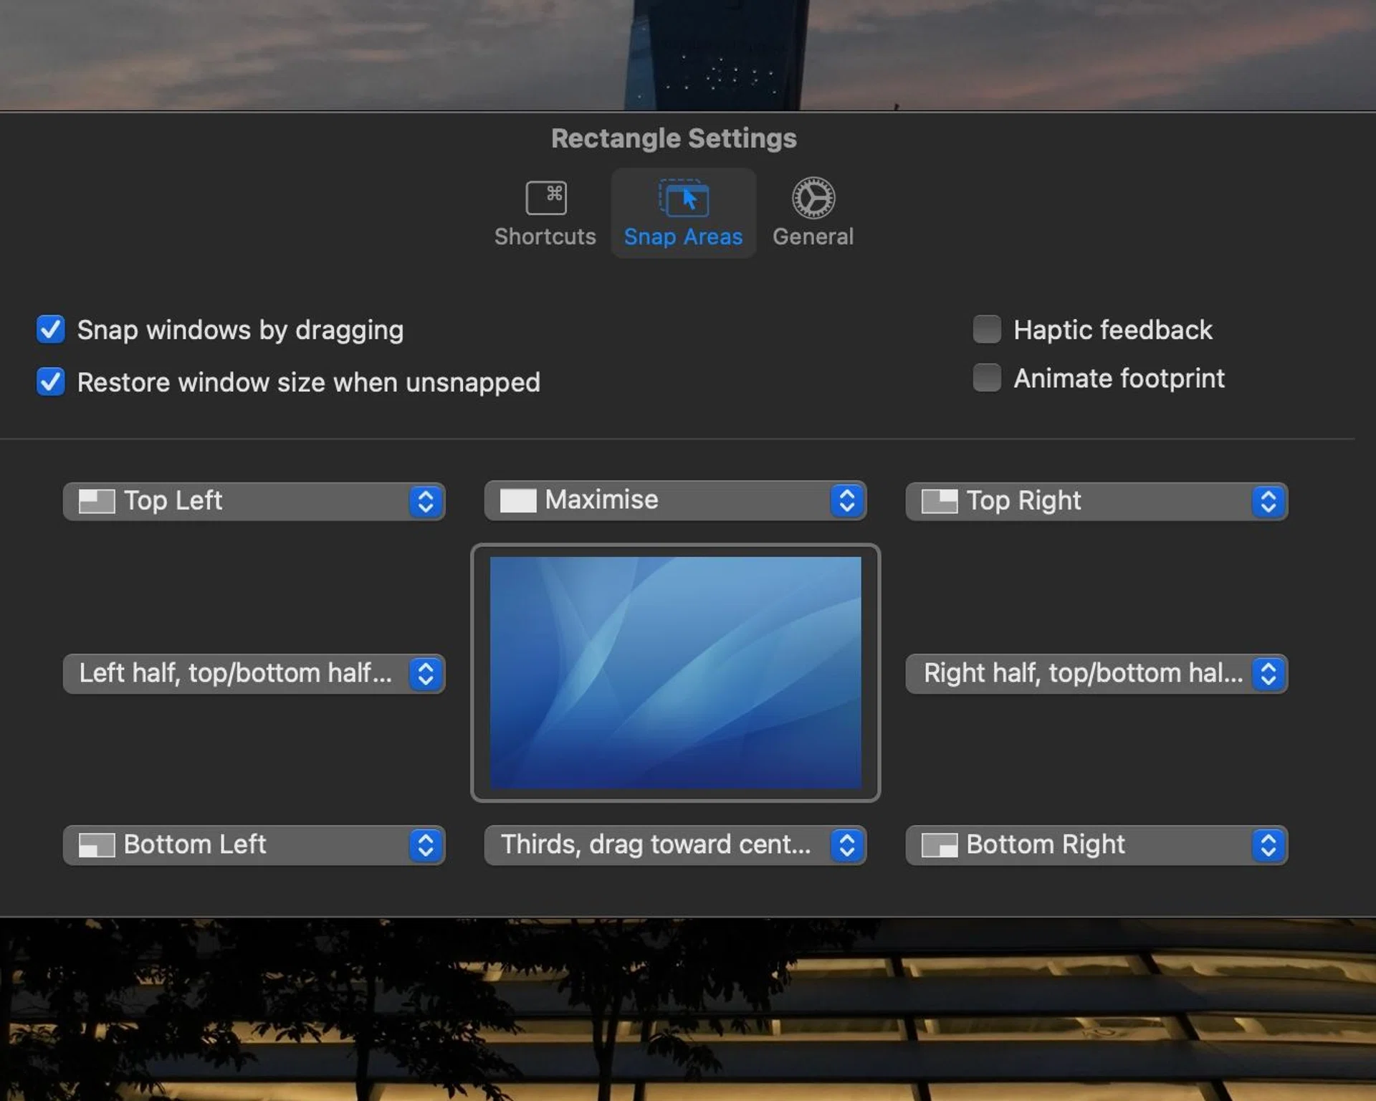Image resolution: width=1376 pixels, height=1101 pixels.
Task: Open Thirds, drag toward centre dropdown
Action: coord(675,845)
